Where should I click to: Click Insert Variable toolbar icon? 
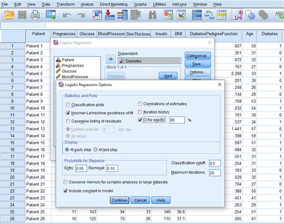[x=181, y=15]
